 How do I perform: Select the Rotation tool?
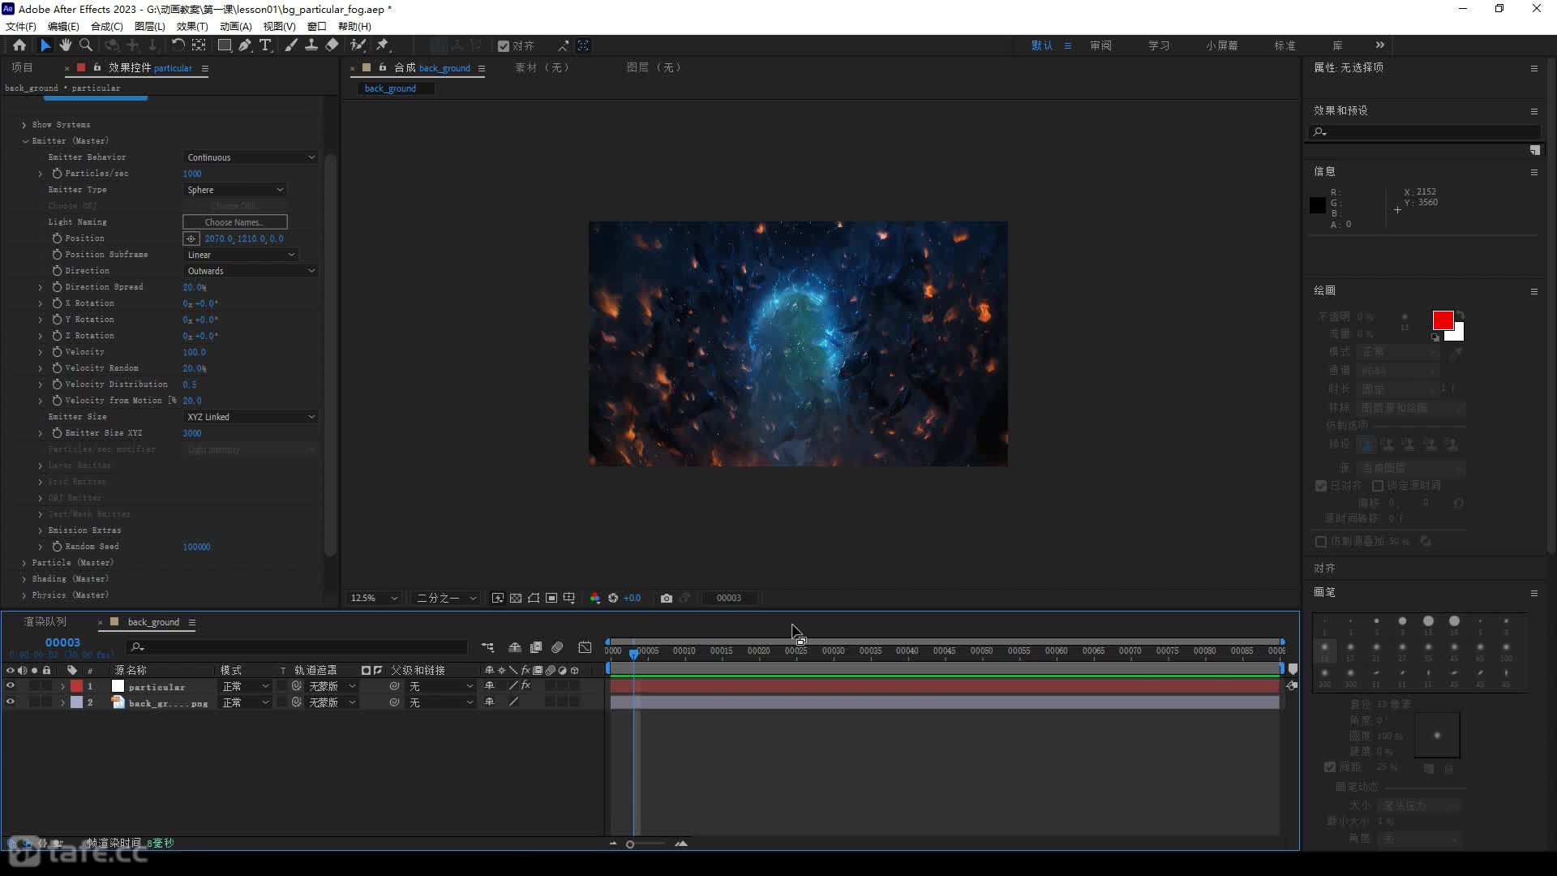[x=178, y=45]
